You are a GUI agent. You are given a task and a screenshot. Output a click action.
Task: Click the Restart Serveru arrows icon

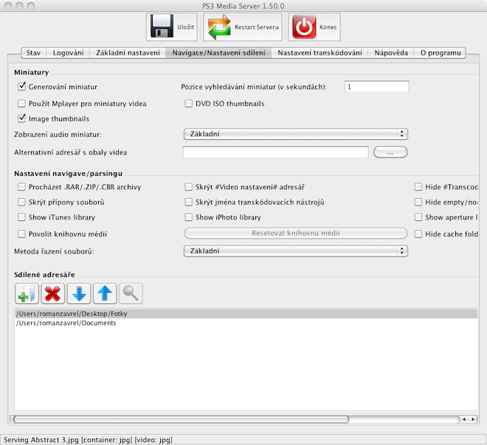click(219, 27)
